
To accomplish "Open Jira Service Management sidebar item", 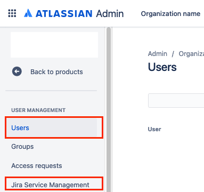I will click(x=50, y=185).
